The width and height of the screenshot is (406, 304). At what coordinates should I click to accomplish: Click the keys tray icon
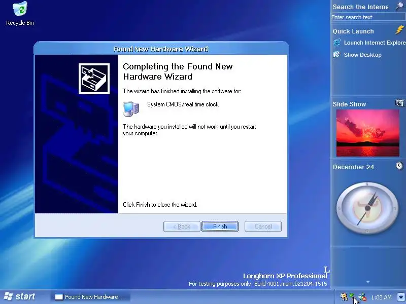point(344,296)
